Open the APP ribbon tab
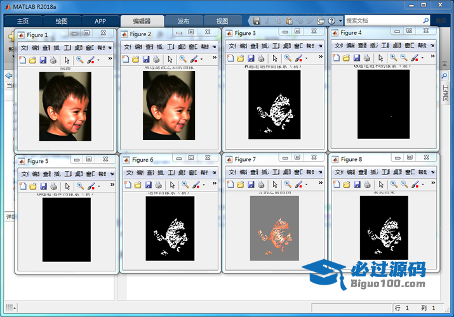 pyautogui.click(x=100, y=21)
